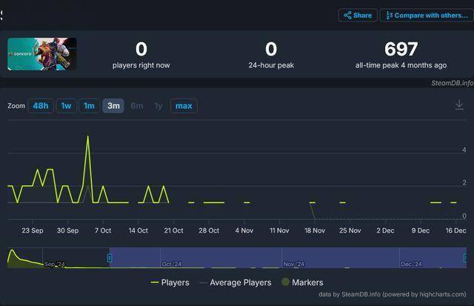
Task: Click the chart download icon
Action: coord(459,105)
